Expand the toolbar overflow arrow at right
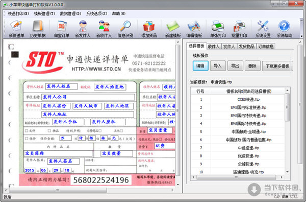306x202 pixels. pyautogui.click(x=301, y=36)
